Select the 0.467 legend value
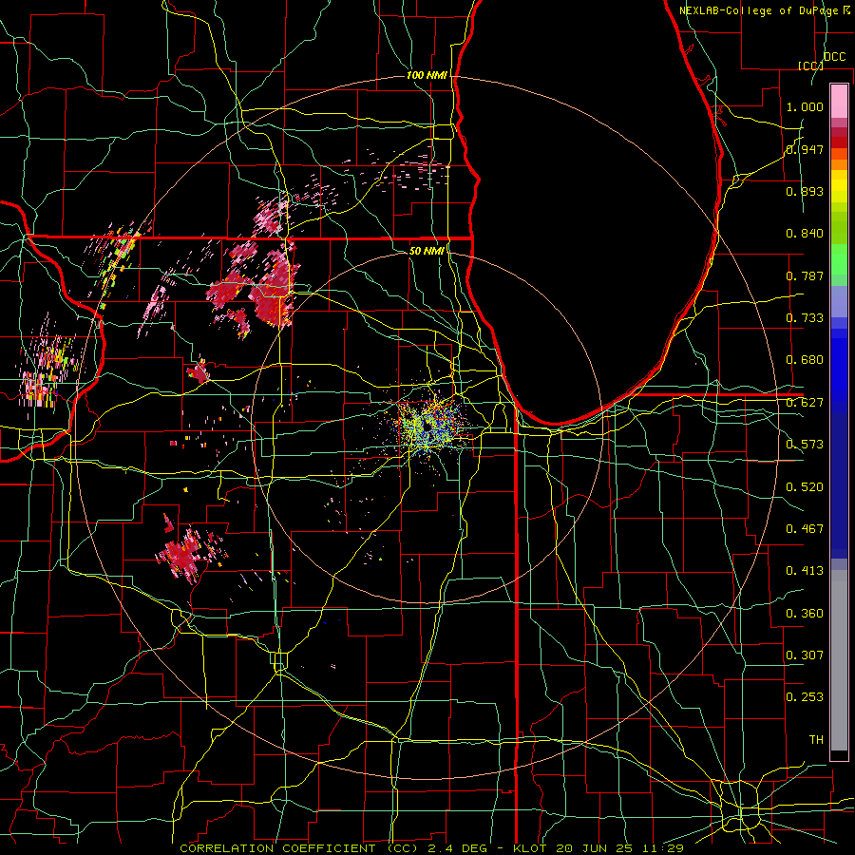Viewport: 855px width, 855px height. point(805,529)
